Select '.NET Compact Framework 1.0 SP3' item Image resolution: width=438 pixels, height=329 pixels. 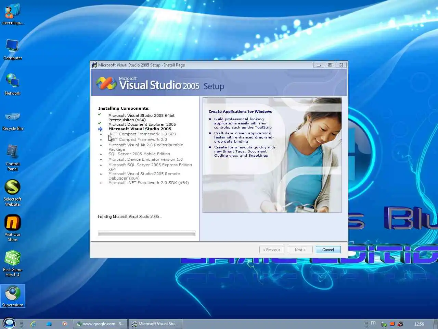(x=143, y=134)
